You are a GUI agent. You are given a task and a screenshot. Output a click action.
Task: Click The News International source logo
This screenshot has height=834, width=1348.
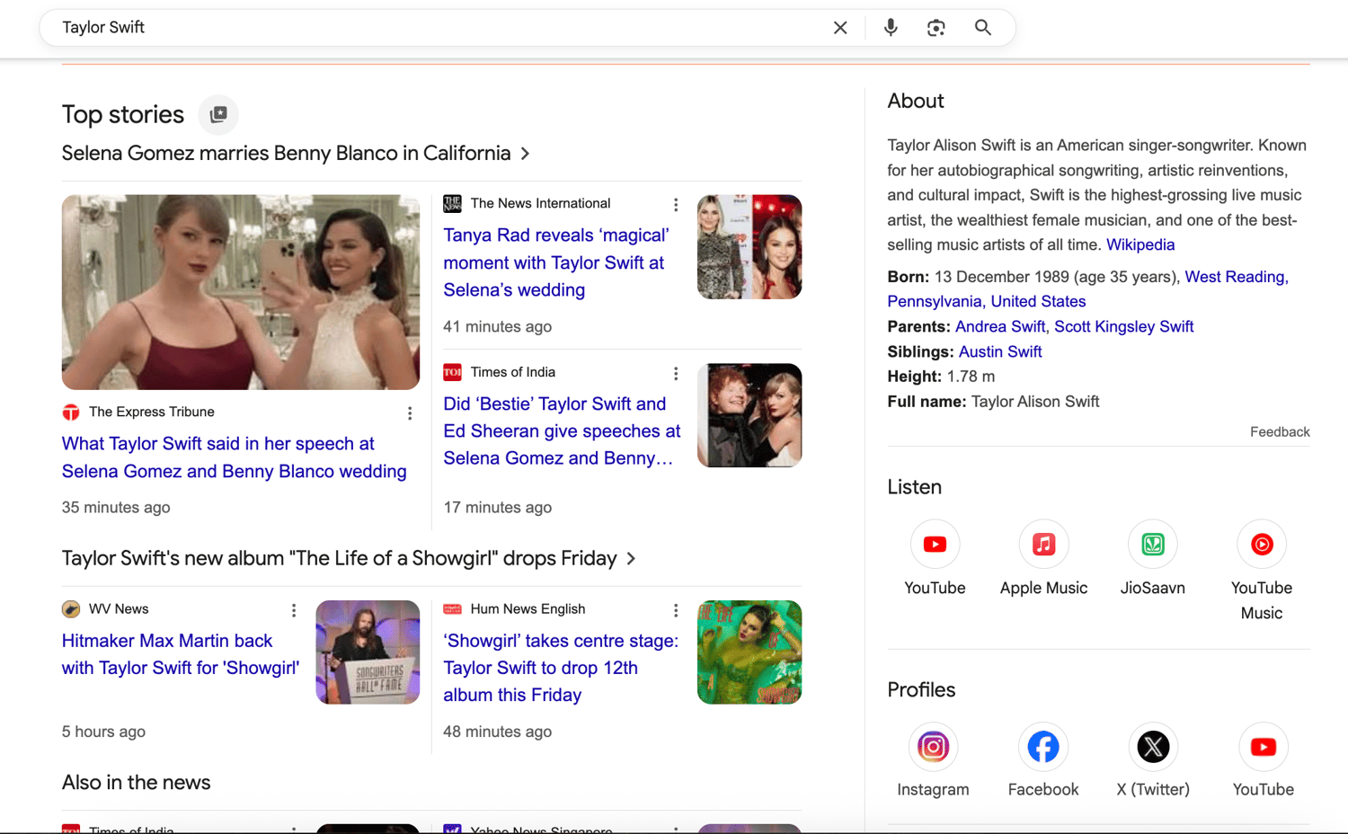[452, 204]
